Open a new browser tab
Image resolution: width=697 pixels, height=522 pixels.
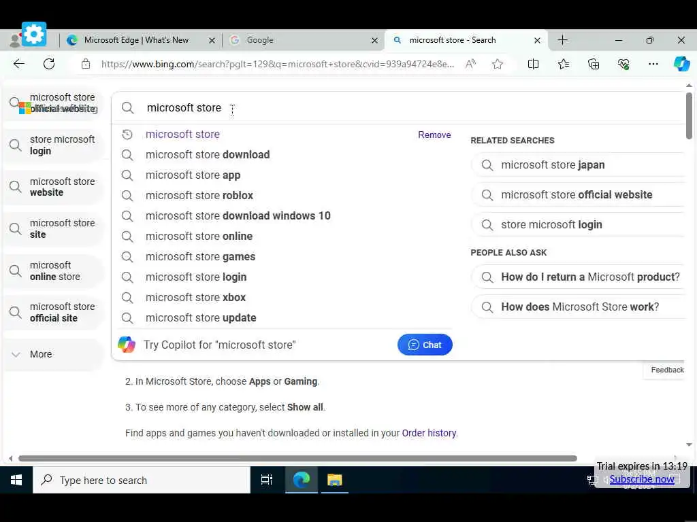click(562, 40)
